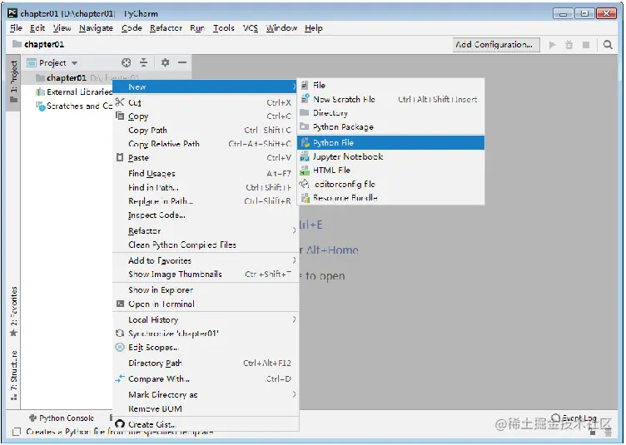Open Search Everywhere magnifier icon

(x=608, y=45)
